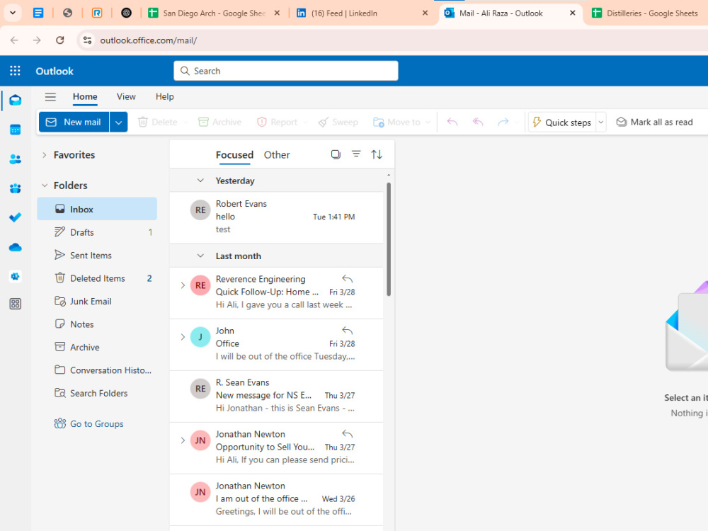Click the Reply arrow in the toolbar
The height and width of the screenshot is (531, 708).
click(452, 122)
